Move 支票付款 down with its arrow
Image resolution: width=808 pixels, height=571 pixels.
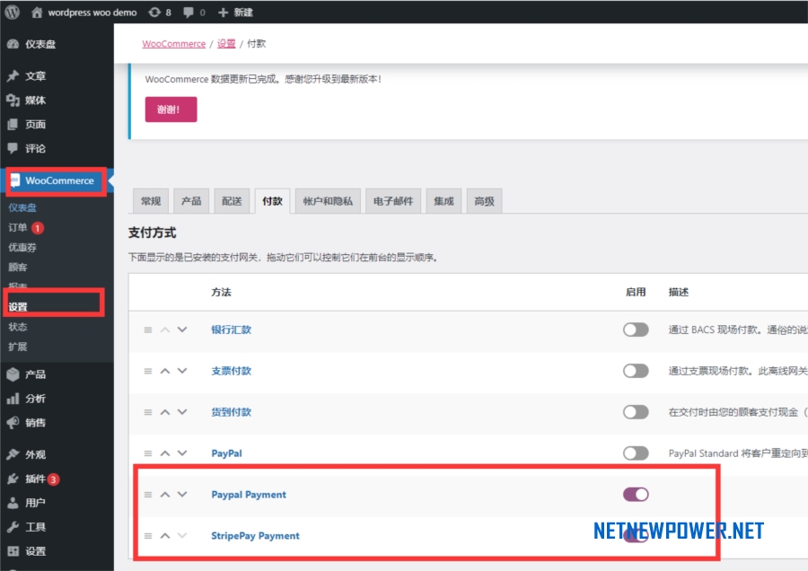pos(182,371)
